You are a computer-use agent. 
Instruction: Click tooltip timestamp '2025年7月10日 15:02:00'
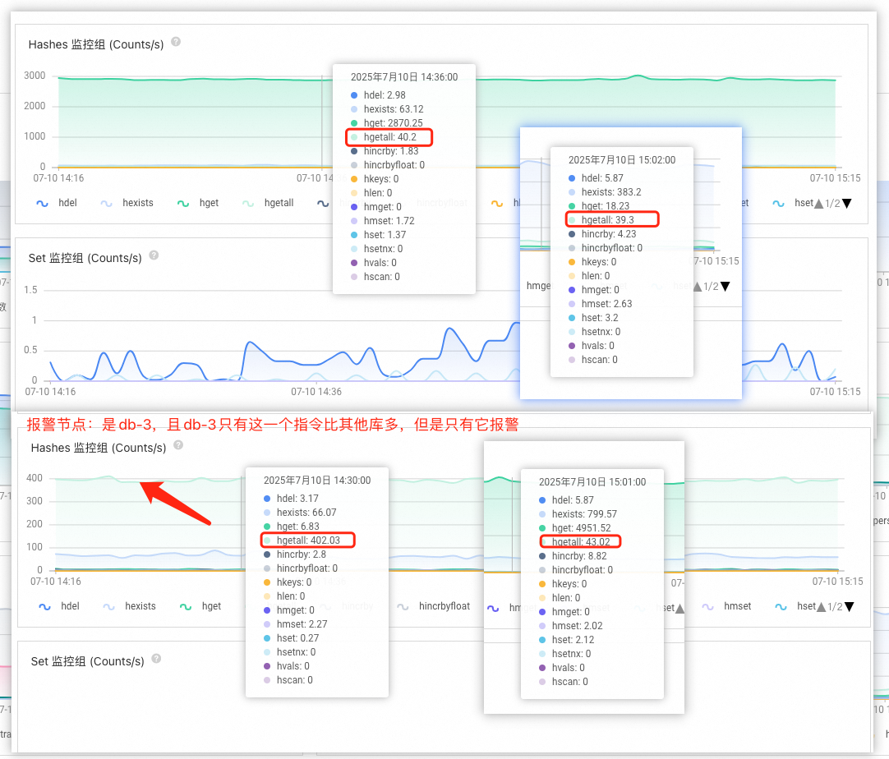pos(622,160)
